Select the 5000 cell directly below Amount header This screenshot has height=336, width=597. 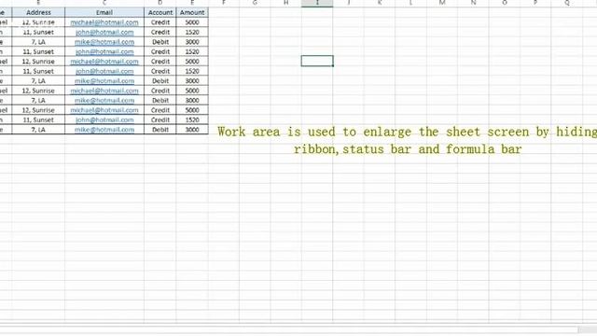tap(192, 22)
